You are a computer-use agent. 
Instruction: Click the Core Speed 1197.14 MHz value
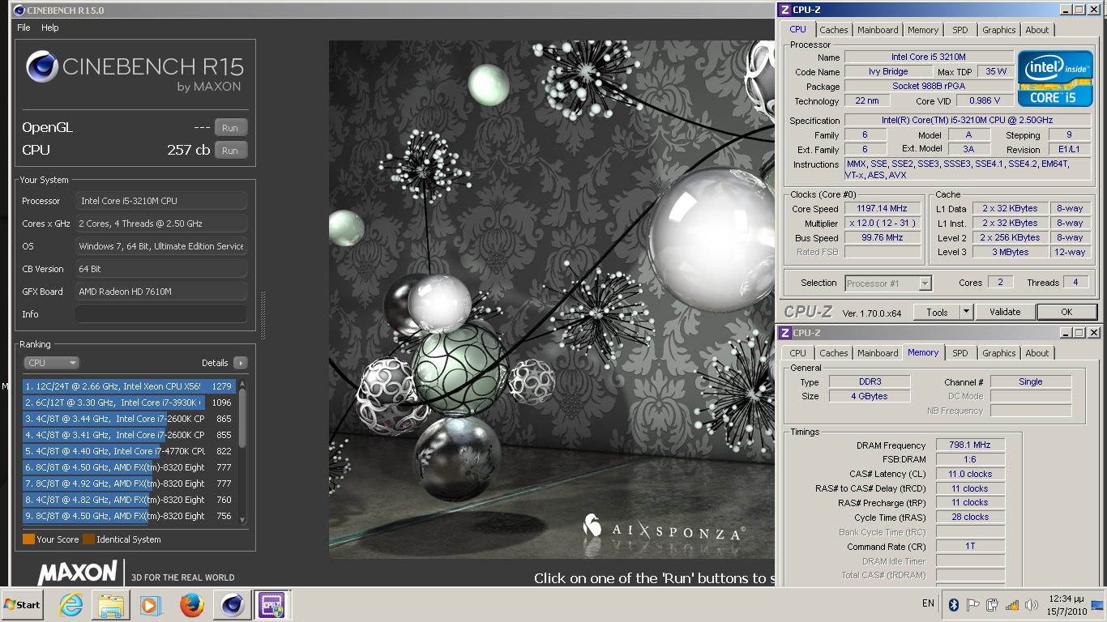pyautogui.click(x=883, y=208)
